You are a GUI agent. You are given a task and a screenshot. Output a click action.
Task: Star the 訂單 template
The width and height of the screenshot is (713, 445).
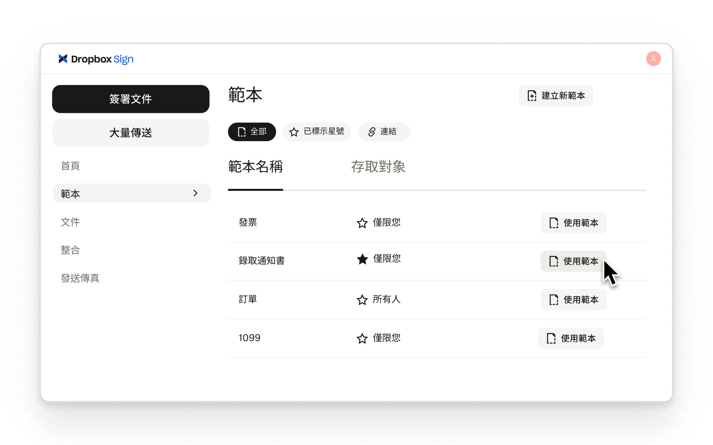coord(362,300)
